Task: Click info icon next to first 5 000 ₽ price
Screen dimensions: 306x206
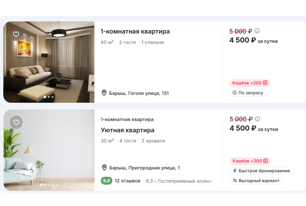Action: (257, 31)
